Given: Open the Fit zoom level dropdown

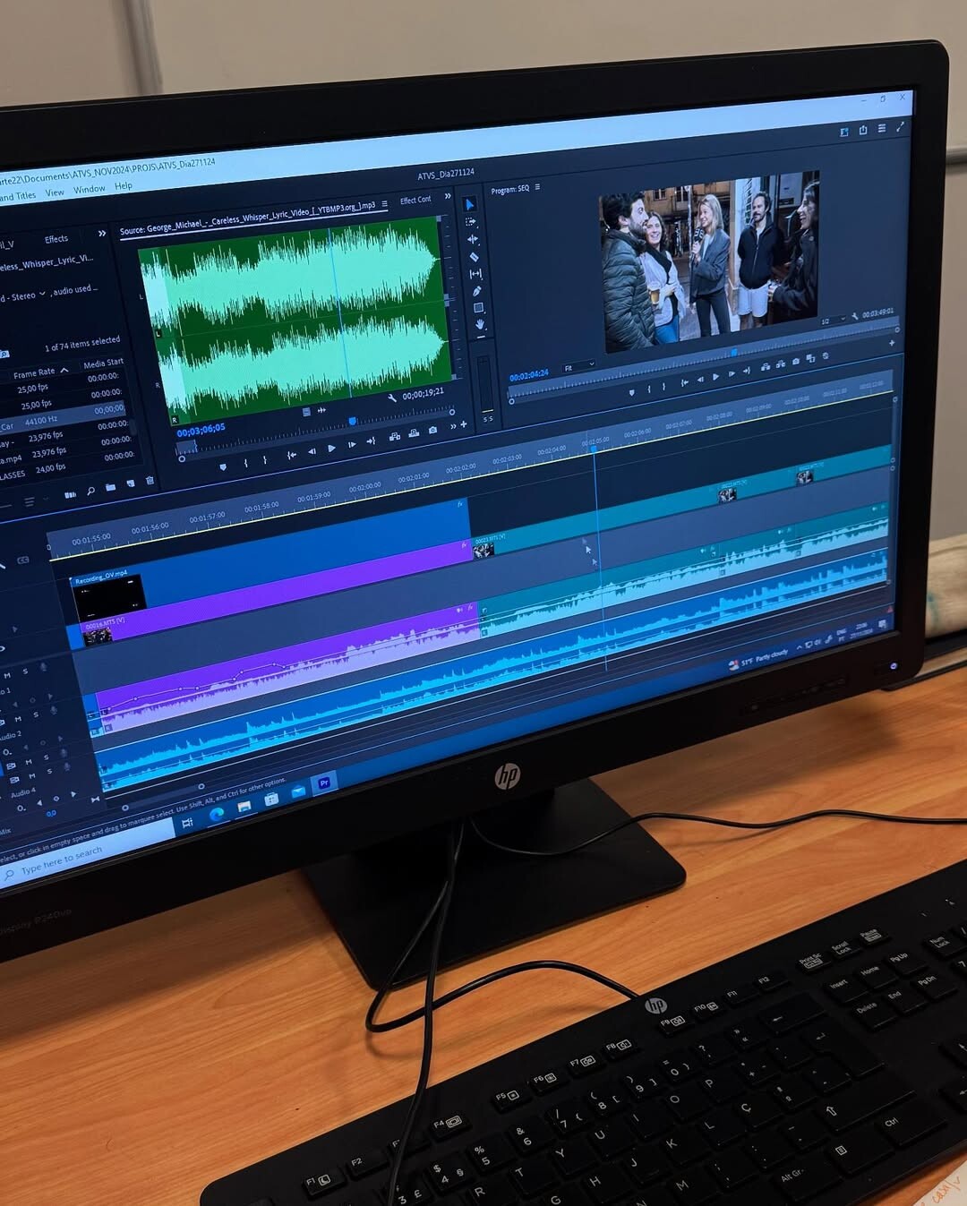Looking at the screenshot, I should click(578, 367).
